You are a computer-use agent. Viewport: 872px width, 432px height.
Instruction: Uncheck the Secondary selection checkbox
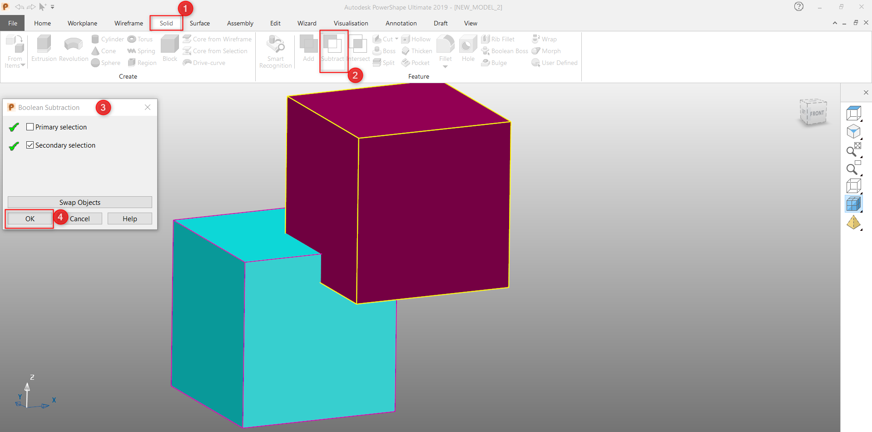click(30, 145)
